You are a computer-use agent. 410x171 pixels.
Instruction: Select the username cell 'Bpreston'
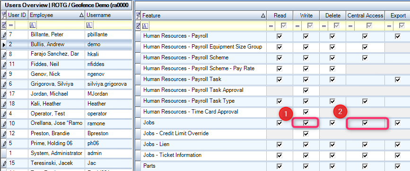(x=108, y=133)
